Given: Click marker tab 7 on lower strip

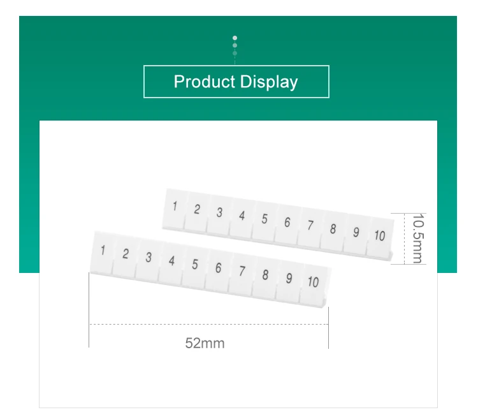Looking at the screenshot, I should (x=242, y=272).
